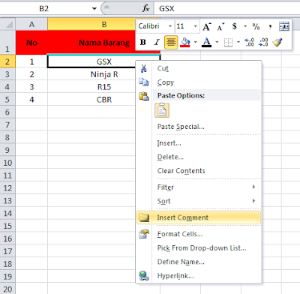This screenshot has height=294, width=300.
Task: Open Paste Special dialog
Action: pyautogui.click(x=199, y=127)
